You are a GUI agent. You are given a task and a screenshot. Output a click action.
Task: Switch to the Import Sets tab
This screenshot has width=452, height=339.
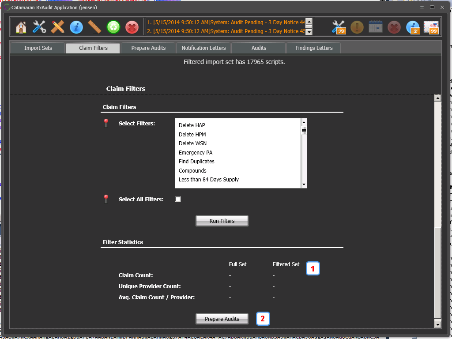pos(38,48)
